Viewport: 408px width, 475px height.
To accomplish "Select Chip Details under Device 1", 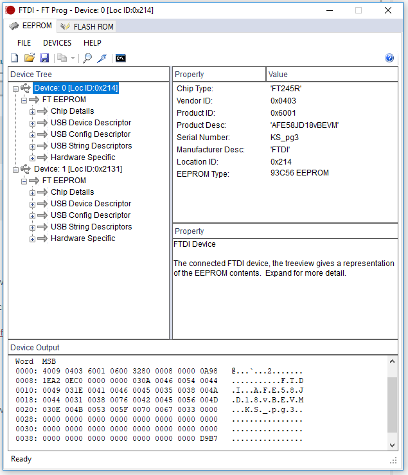I will [73, 192].
